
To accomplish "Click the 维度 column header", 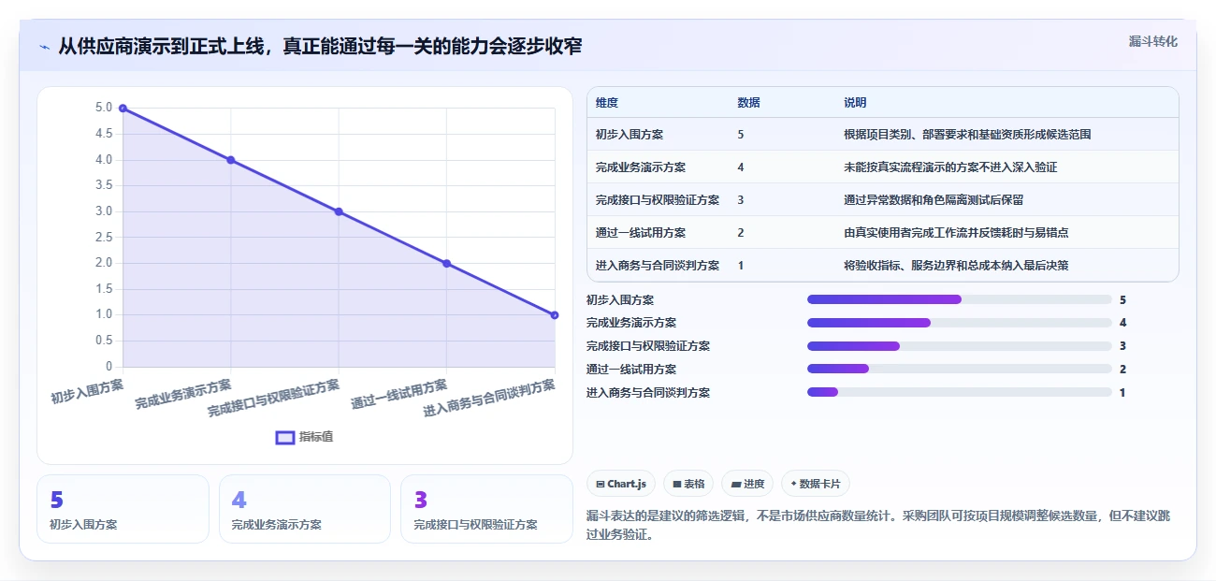I will tap(607, 103).
